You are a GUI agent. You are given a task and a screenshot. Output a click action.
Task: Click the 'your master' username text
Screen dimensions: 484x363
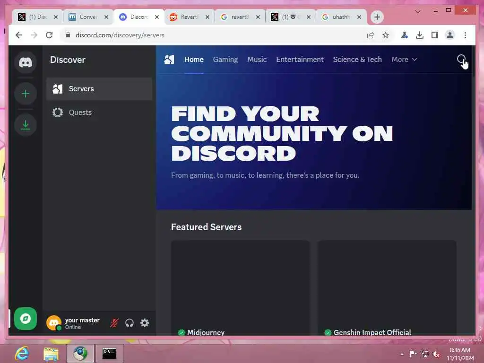[82, 320]
